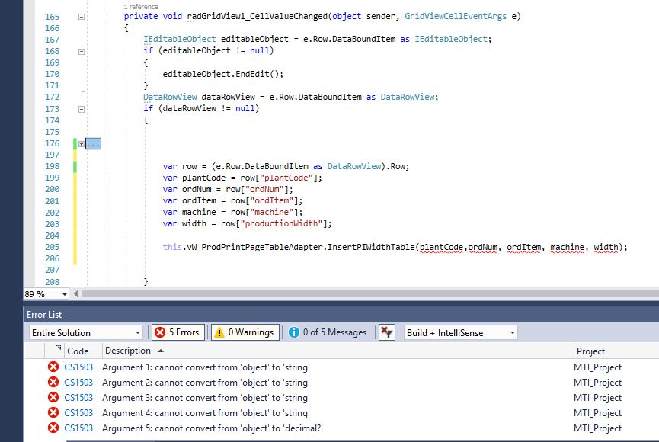Select the Argument 1 error description
The height and width of the screenshot is (442, 659).
pyautogui.click(x=206, y=367)
